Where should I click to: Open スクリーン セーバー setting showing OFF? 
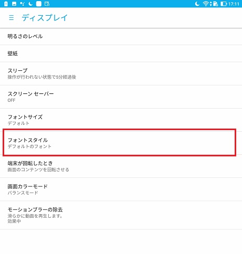click(121, 97)
